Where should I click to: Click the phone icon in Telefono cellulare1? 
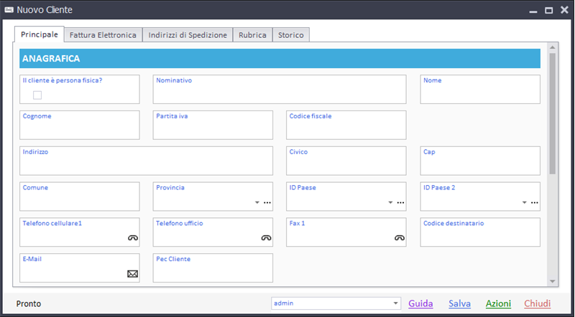click(133, 238)
